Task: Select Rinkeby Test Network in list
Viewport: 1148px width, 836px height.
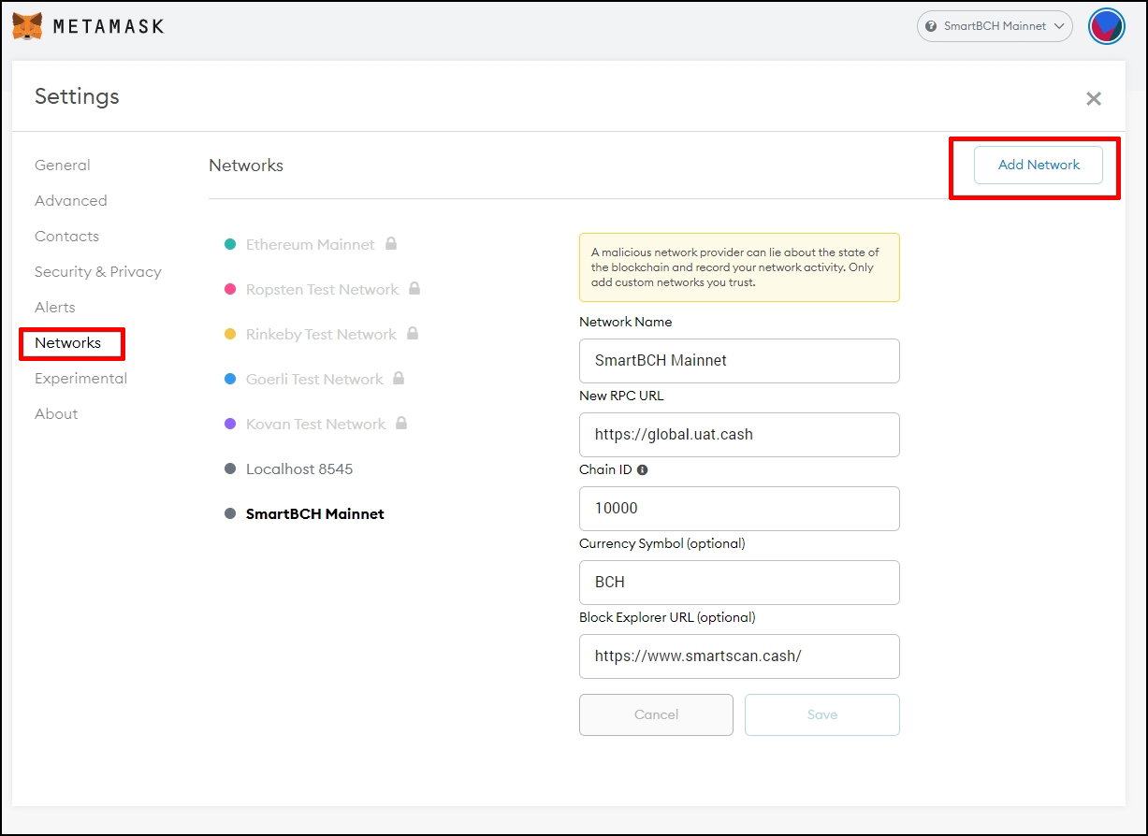Action: [321, 334]
